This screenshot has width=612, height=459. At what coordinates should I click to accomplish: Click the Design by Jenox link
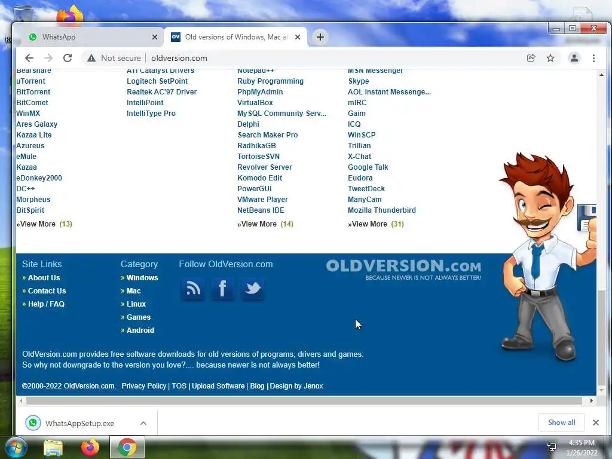pyautogui.click(x=296, y=386)
